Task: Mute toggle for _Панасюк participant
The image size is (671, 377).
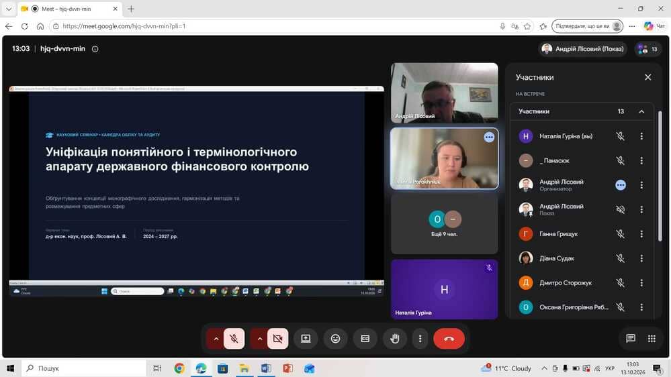Action: [620, 160]
